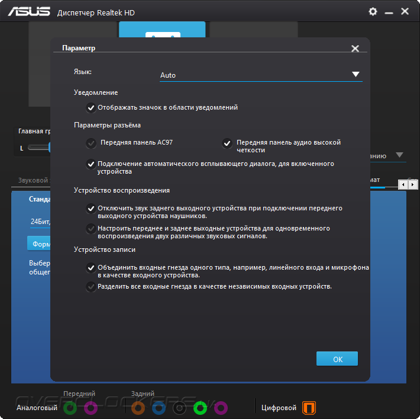This screenshot has height=419, width=420.
Task: Open the Язык language dropdown
Action: tap(261, 75)
